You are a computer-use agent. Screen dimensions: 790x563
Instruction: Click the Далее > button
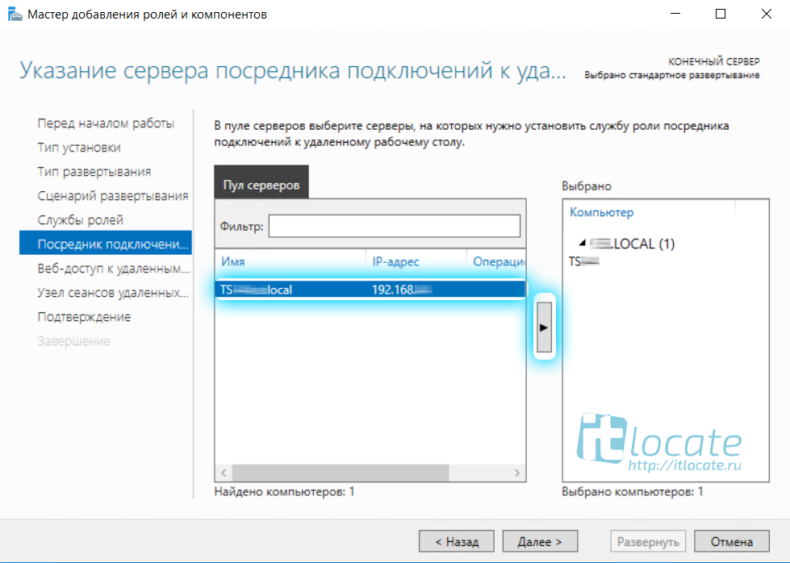pos(540,541)
